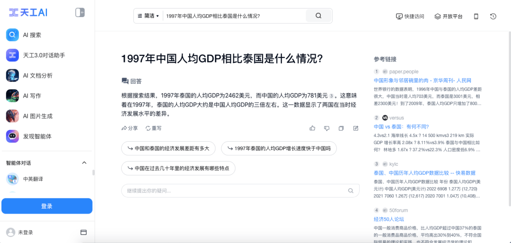Click 重写 to regenerate answer

pyautogui.click(x=154, y=128)
